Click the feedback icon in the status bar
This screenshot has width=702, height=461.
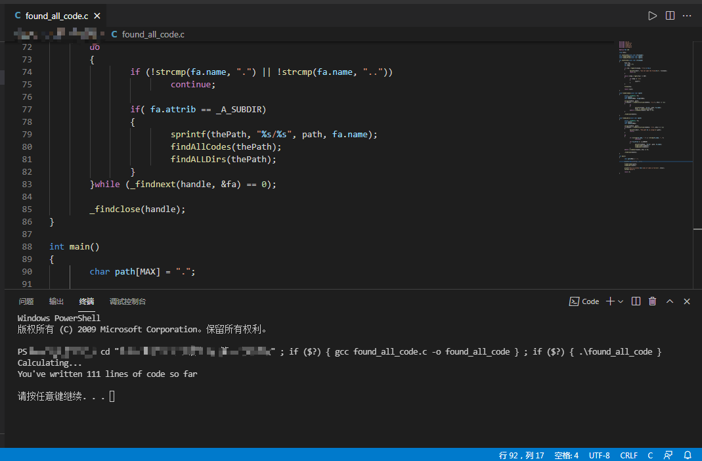point(668,455)
